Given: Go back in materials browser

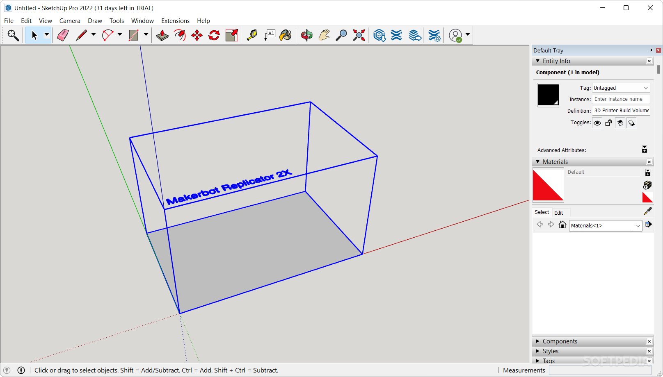Looking at the screenshot, I should click(x=540, y=224).
